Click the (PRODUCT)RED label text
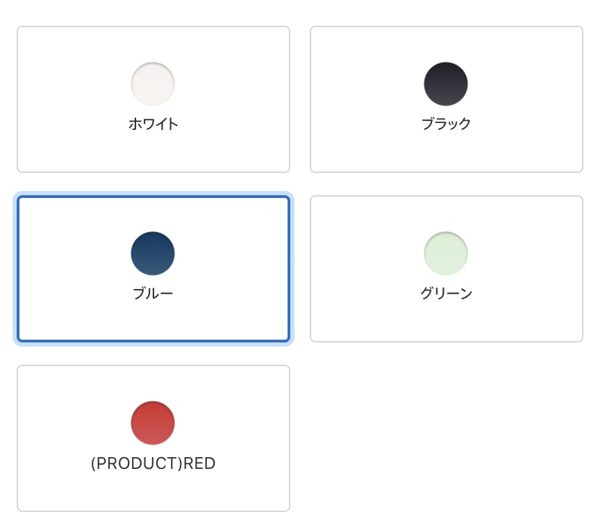The image size is (614, 521). (153, 463)
